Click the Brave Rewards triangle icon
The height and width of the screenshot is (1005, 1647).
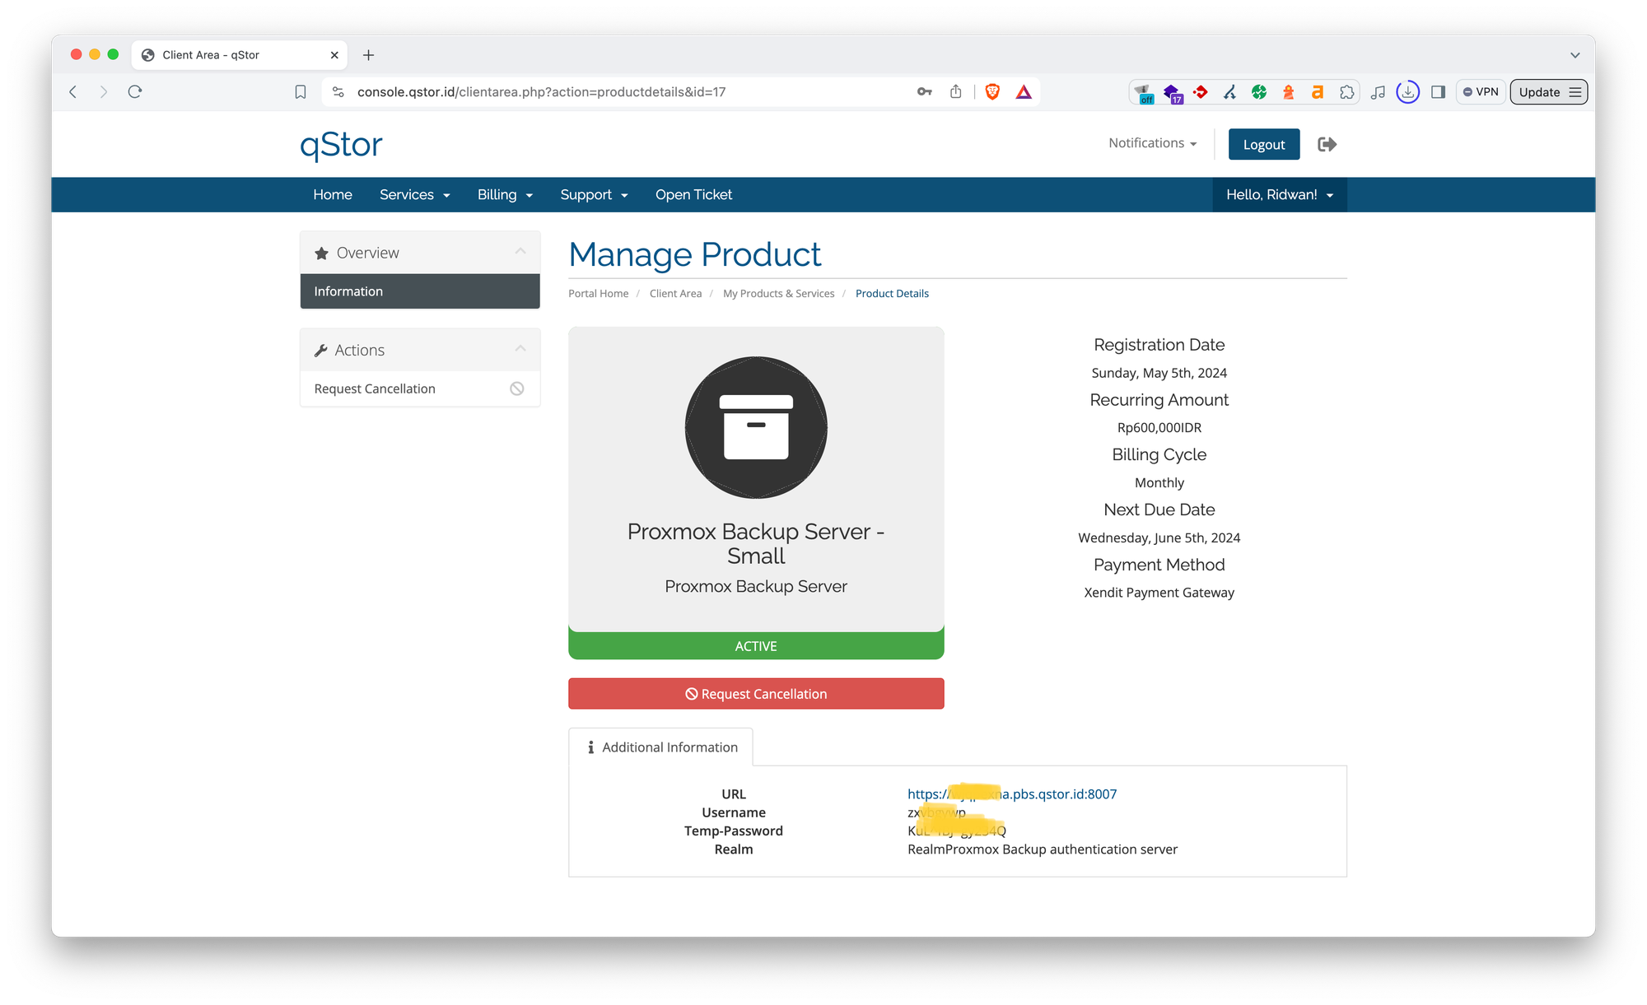[1024, 92]
